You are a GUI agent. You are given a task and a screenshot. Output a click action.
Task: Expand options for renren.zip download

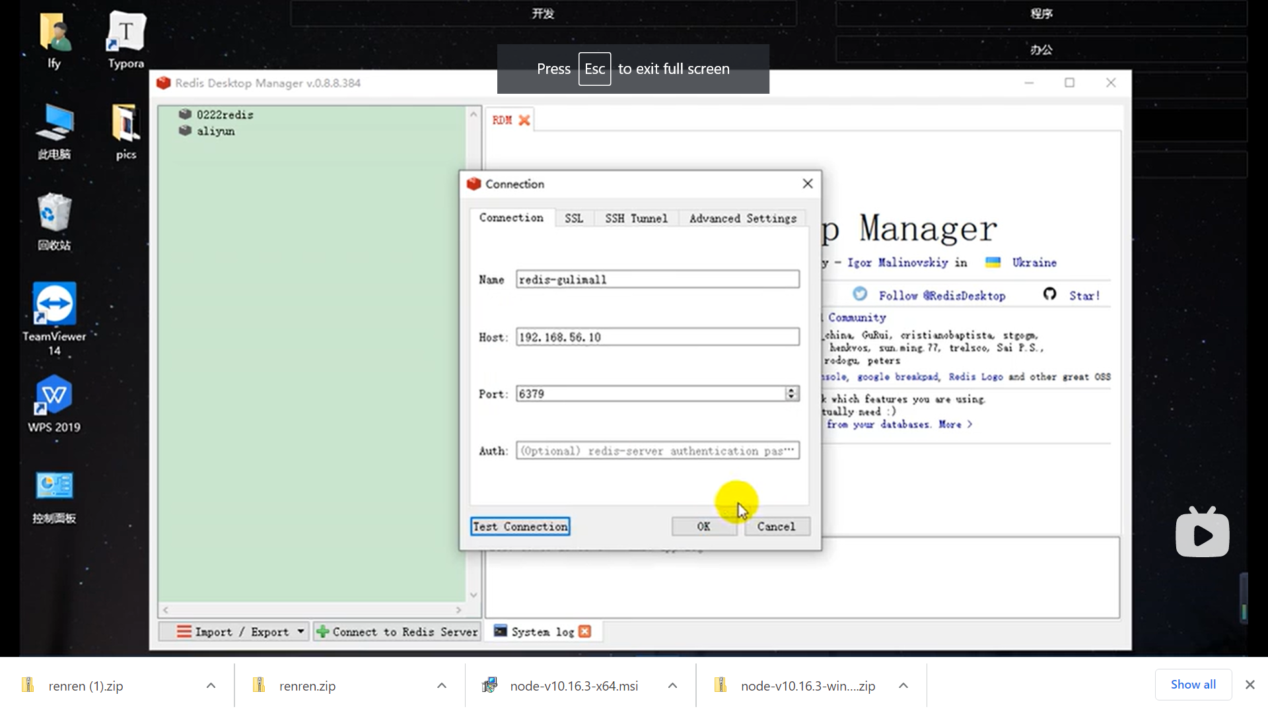point(442,685)
